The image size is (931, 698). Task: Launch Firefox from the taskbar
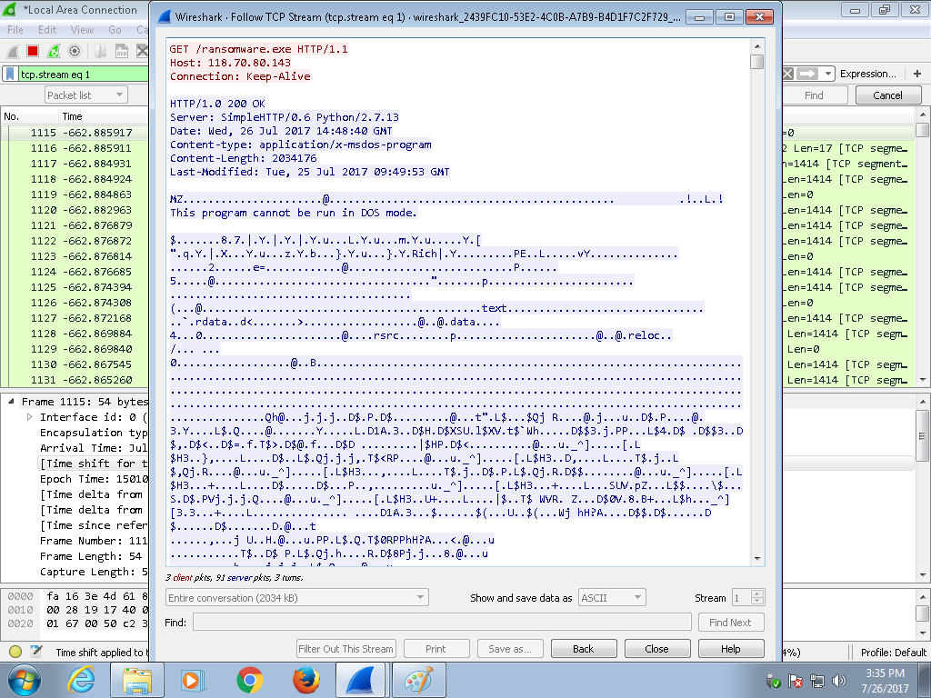coord(306,680)
